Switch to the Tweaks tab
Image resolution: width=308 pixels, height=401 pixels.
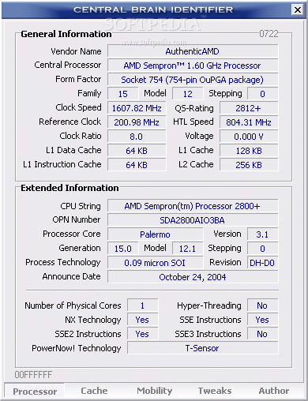[215, 391]
